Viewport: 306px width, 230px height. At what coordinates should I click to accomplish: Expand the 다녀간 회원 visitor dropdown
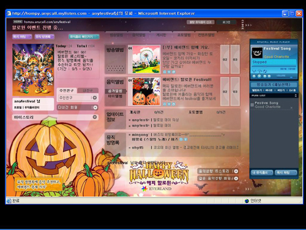95,107
